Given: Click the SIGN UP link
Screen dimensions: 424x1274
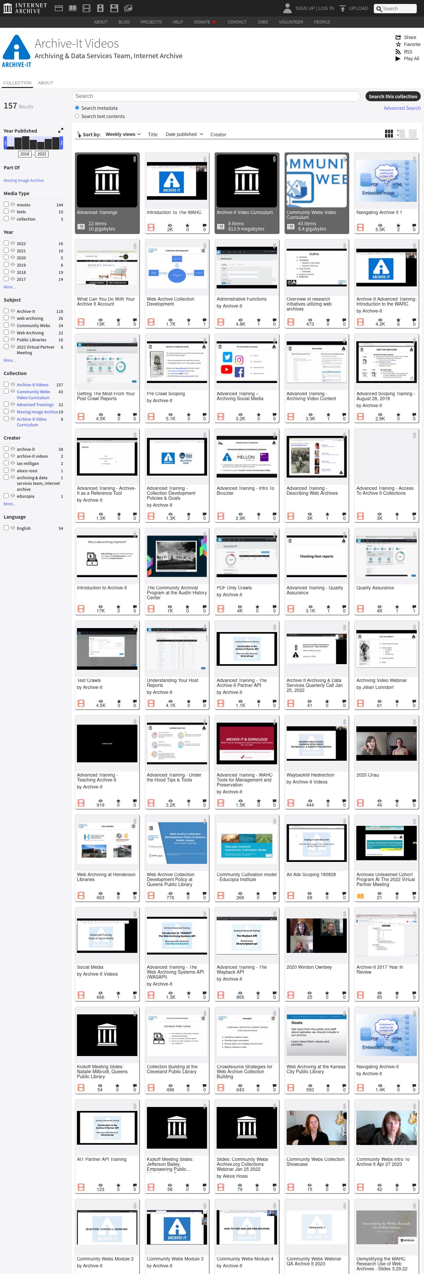Looking at the screenshot, I should pyautogui.click(x=304, y=8).
